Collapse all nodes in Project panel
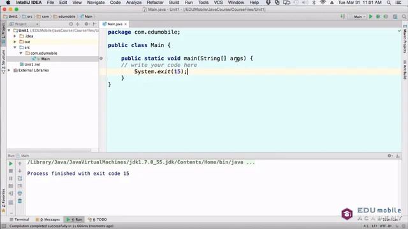The height and width of the screenshot is (229, 408). coord(78,24)
